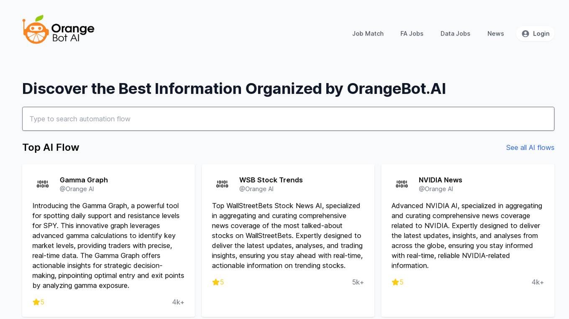Click the NVIDIA News description text

pos(467,235)
